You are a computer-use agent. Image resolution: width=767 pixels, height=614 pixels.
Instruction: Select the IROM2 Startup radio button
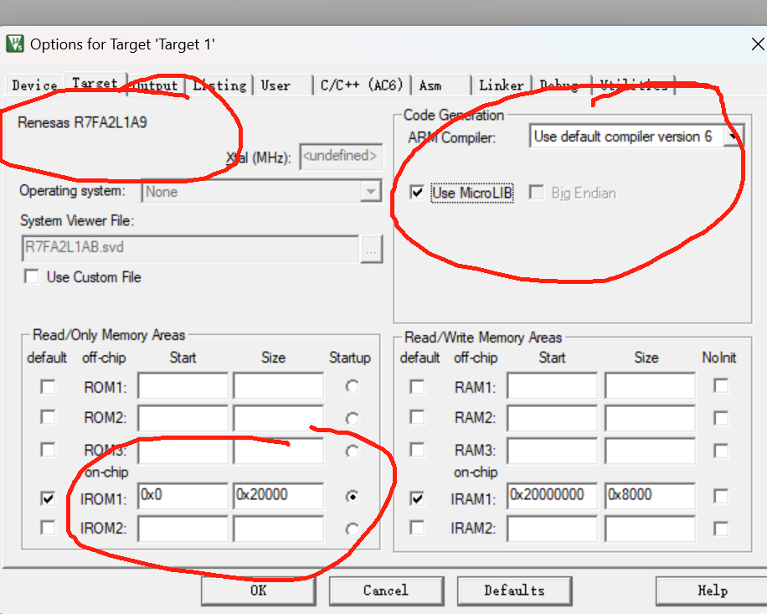coord(353,529)
